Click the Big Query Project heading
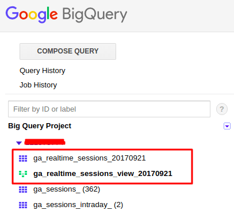 click(40, 126)
